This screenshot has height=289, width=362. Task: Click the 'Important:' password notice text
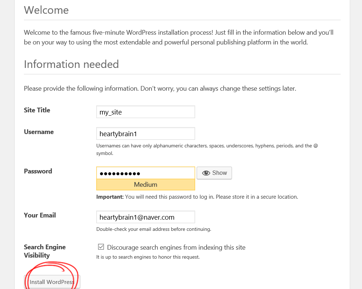click(x=197, y=197)
